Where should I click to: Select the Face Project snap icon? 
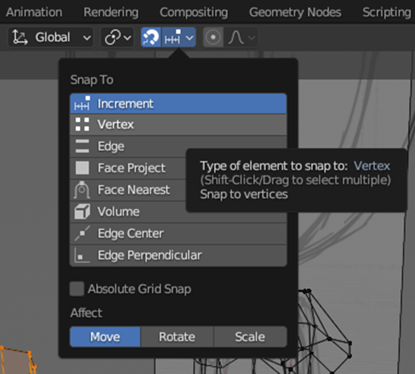pyautogui.click(x=82, y=167)
